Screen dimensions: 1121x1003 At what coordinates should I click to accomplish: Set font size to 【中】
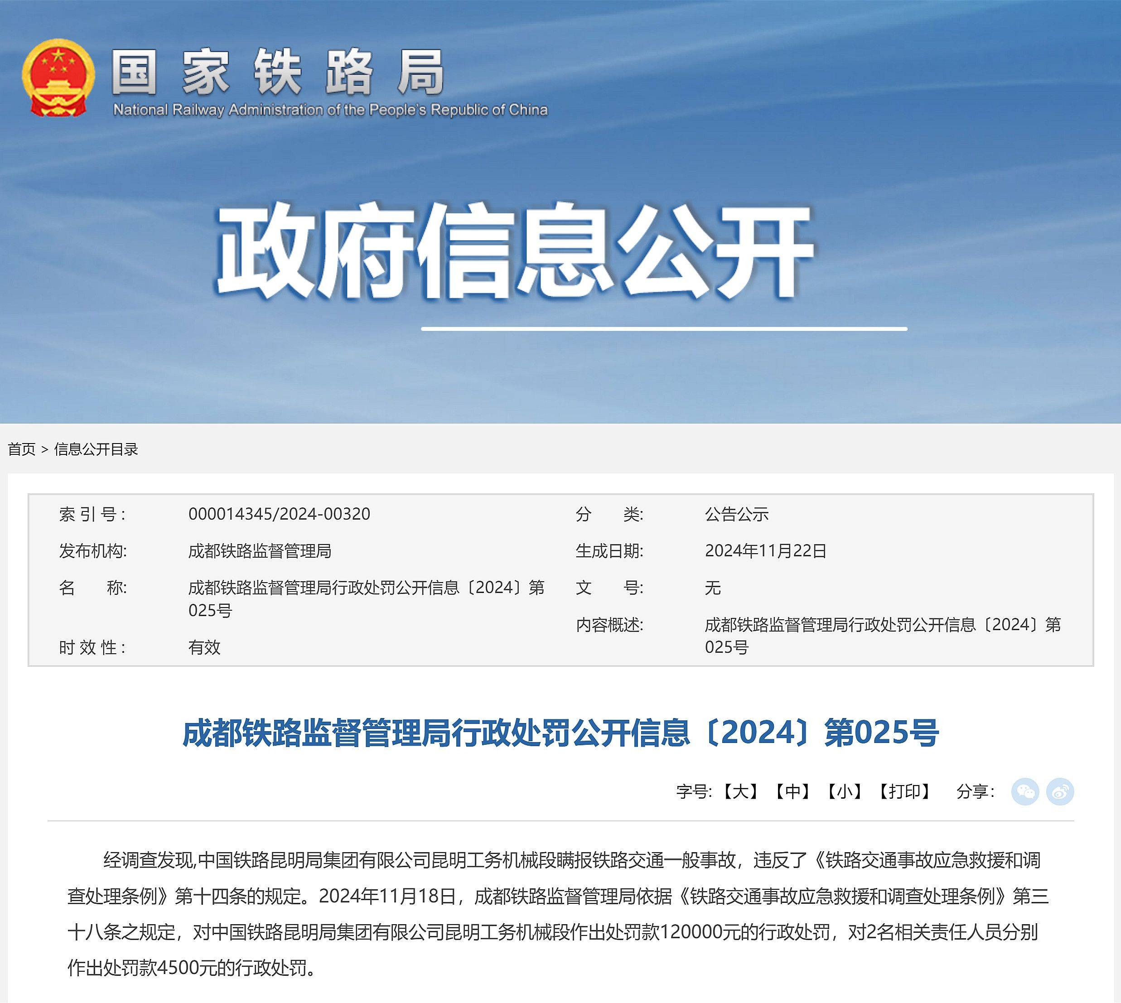click(x=792, y=792)
